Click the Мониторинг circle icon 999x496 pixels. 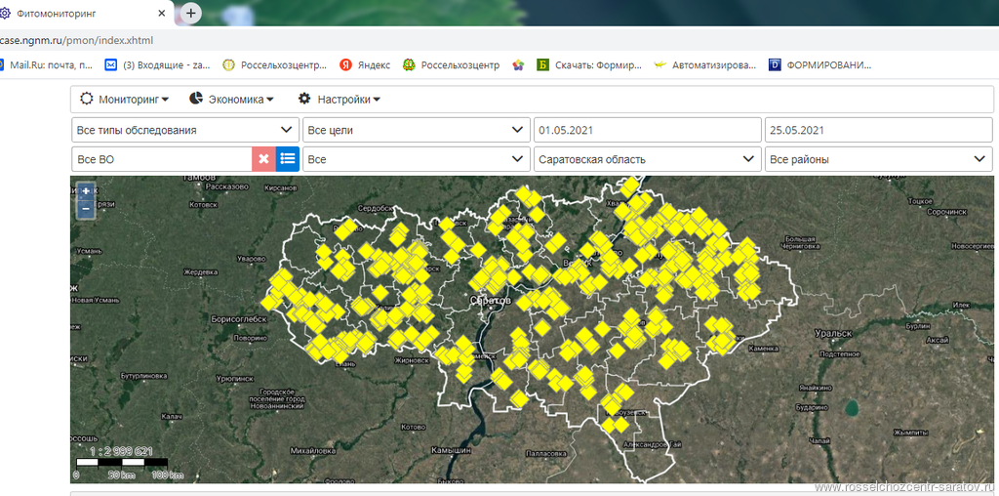click(x=86, y=99)
